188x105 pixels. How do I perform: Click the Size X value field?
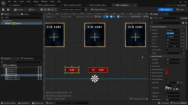point(172,40)
